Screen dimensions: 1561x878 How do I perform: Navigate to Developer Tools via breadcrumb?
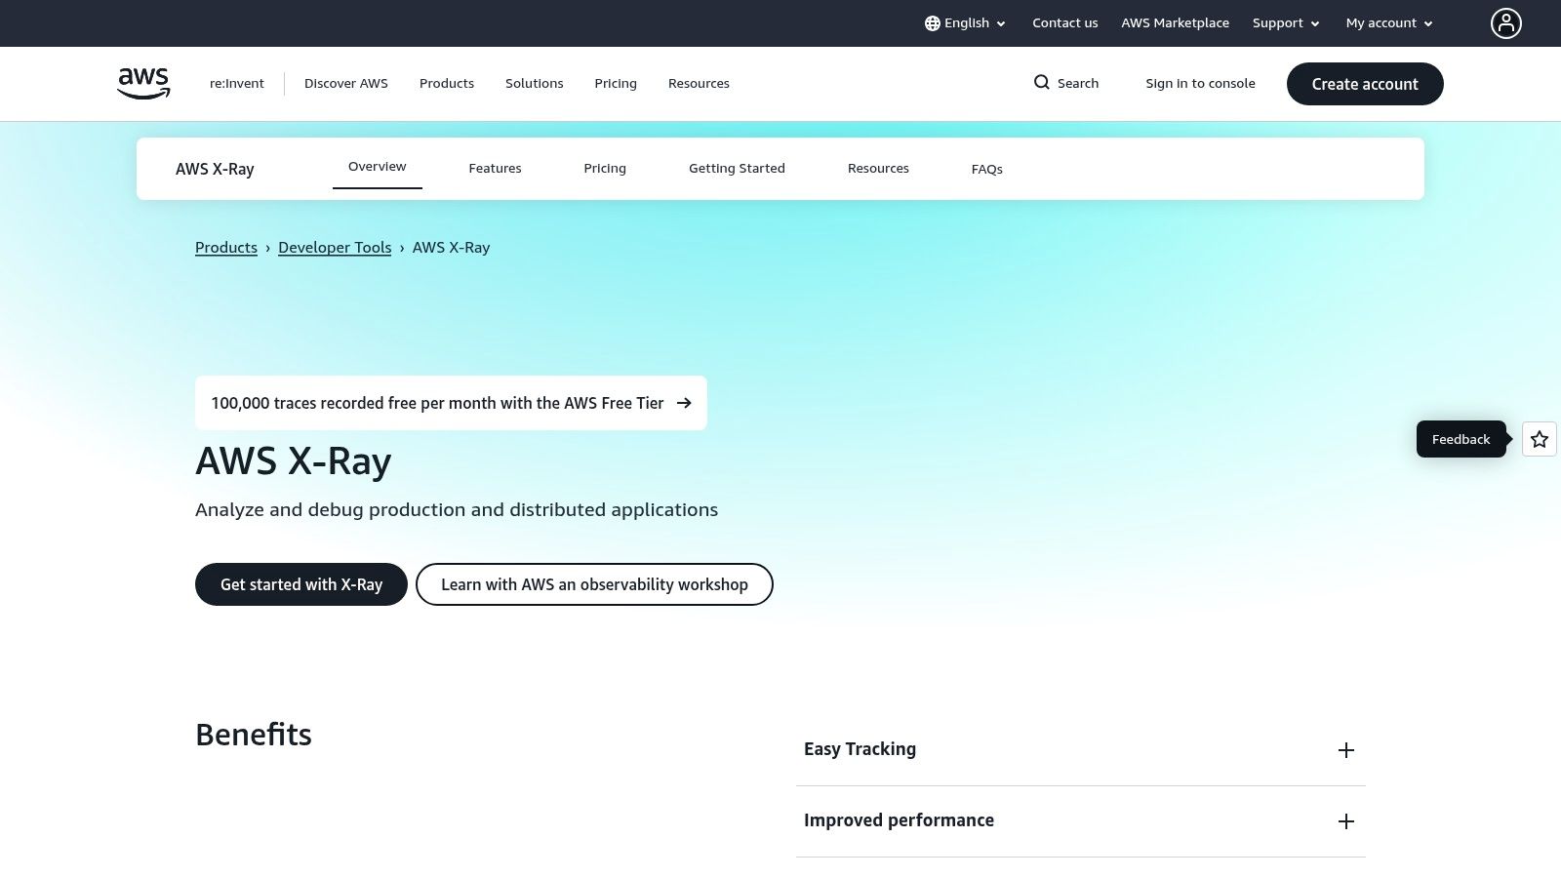[x=335, y=247]
